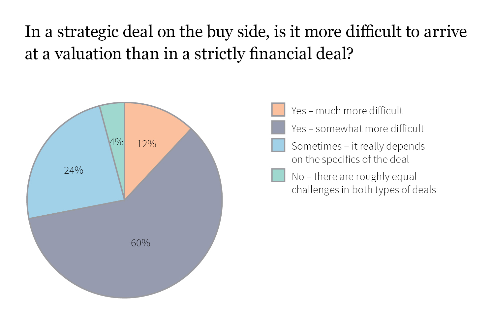
Task: Click the 60% label on the pie
Action: 140,243
